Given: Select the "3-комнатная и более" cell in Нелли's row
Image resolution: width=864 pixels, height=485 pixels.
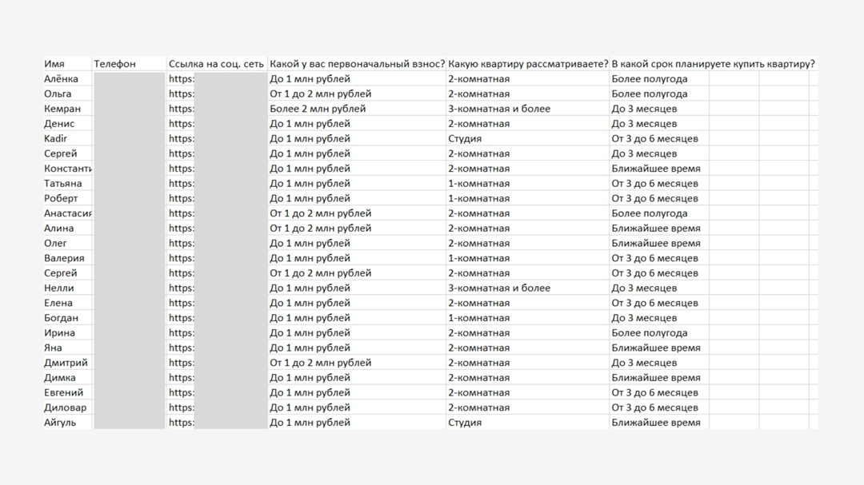Looking at the screenshot, I should click(x=498, y=288).
